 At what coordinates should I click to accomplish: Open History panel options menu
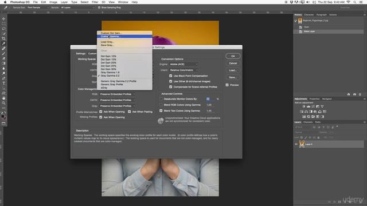pos(365,15)
